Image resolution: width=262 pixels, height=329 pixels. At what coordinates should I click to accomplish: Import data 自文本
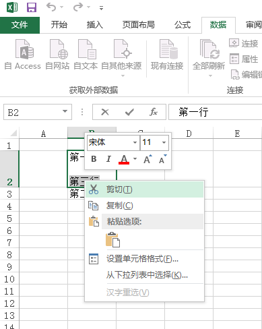pyautogui.click(x=86, y=55)
